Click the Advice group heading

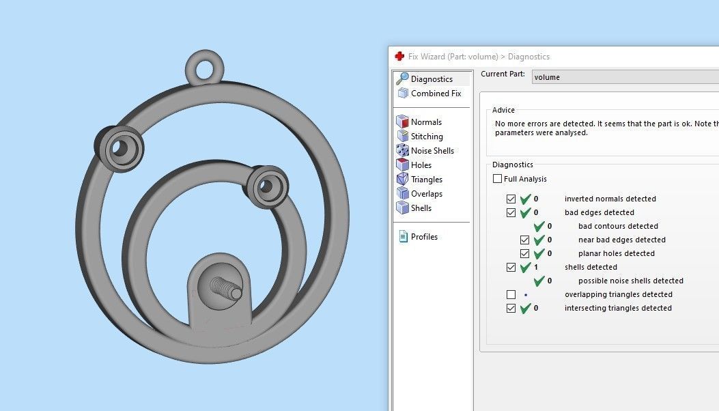tap(503, 110)
